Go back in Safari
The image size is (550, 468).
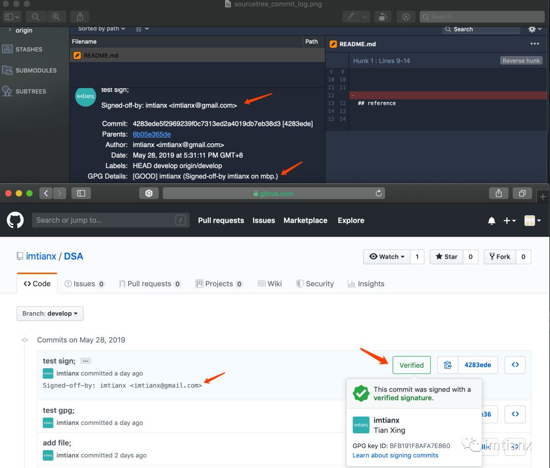pyautogui.click(x=46, y=194)
